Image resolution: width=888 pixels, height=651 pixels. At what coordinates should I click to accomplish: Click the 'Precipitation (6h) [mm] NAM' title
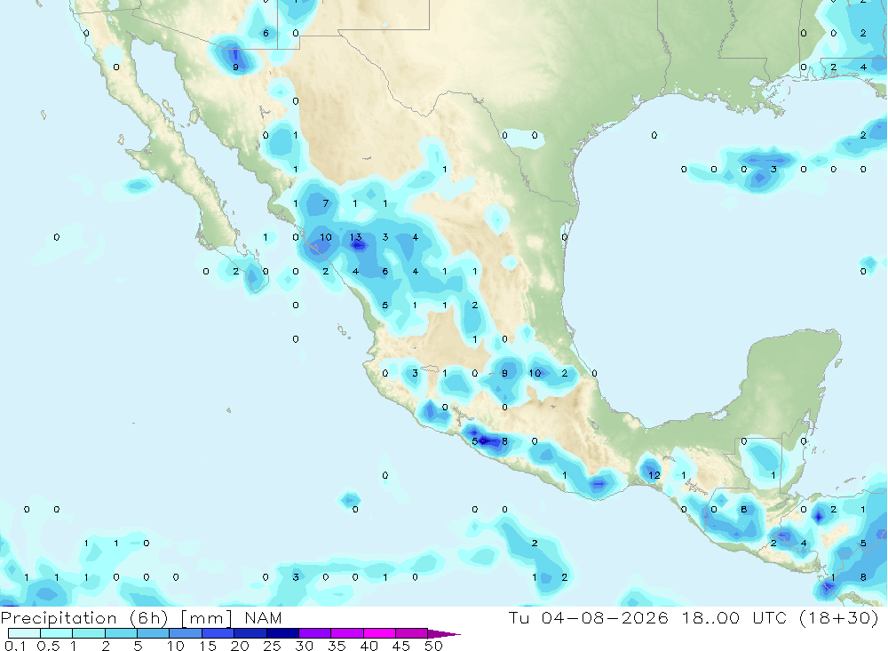point(141,618)
